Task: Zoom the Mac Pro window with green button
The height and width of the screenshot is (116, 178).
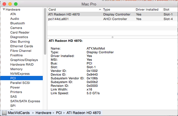Action: (16, 4)
